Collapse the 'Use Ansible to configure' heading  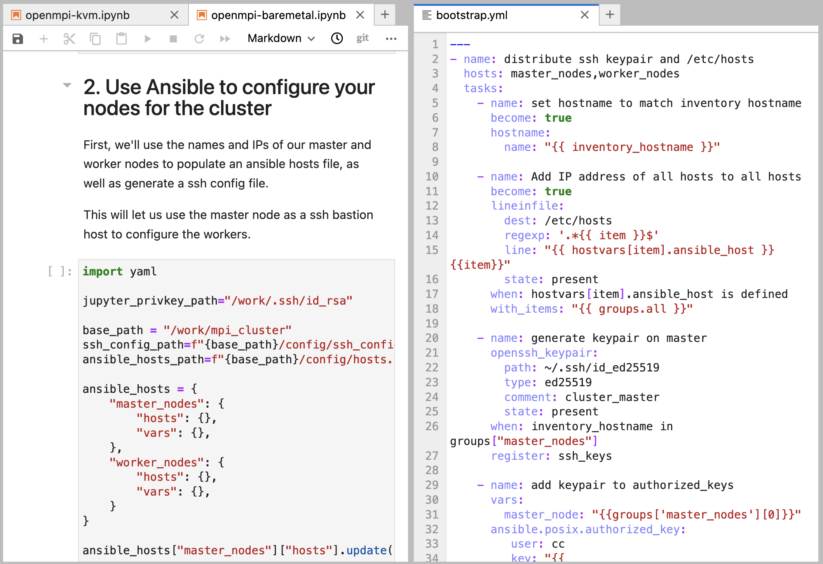point(67,85)
